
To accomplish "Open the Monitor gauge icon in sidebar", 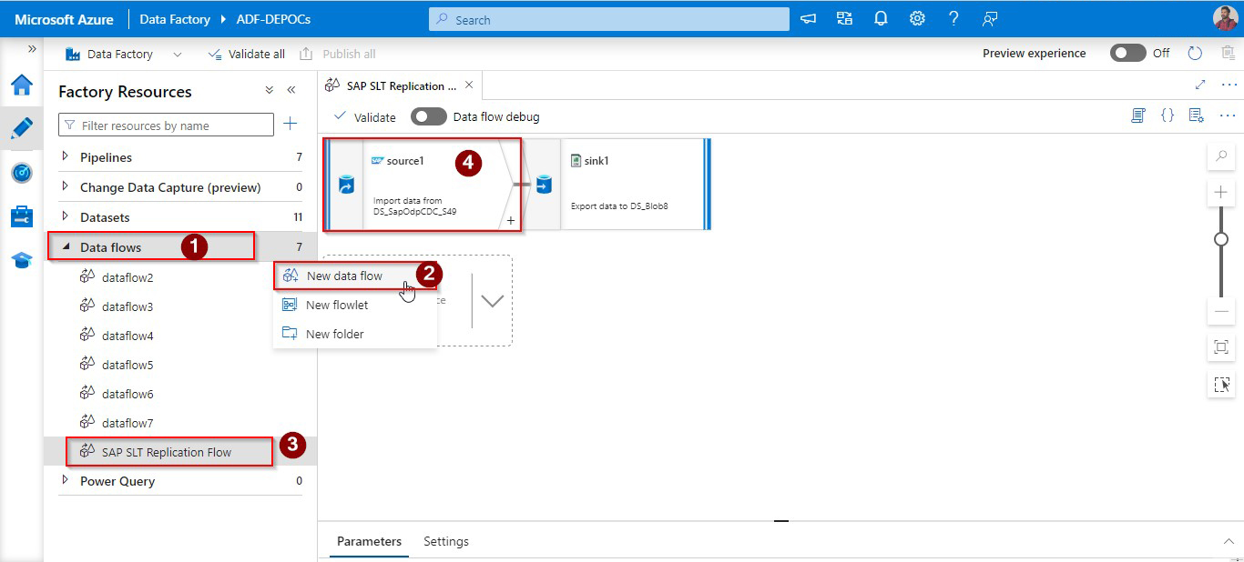I will [x=22, y=173].
